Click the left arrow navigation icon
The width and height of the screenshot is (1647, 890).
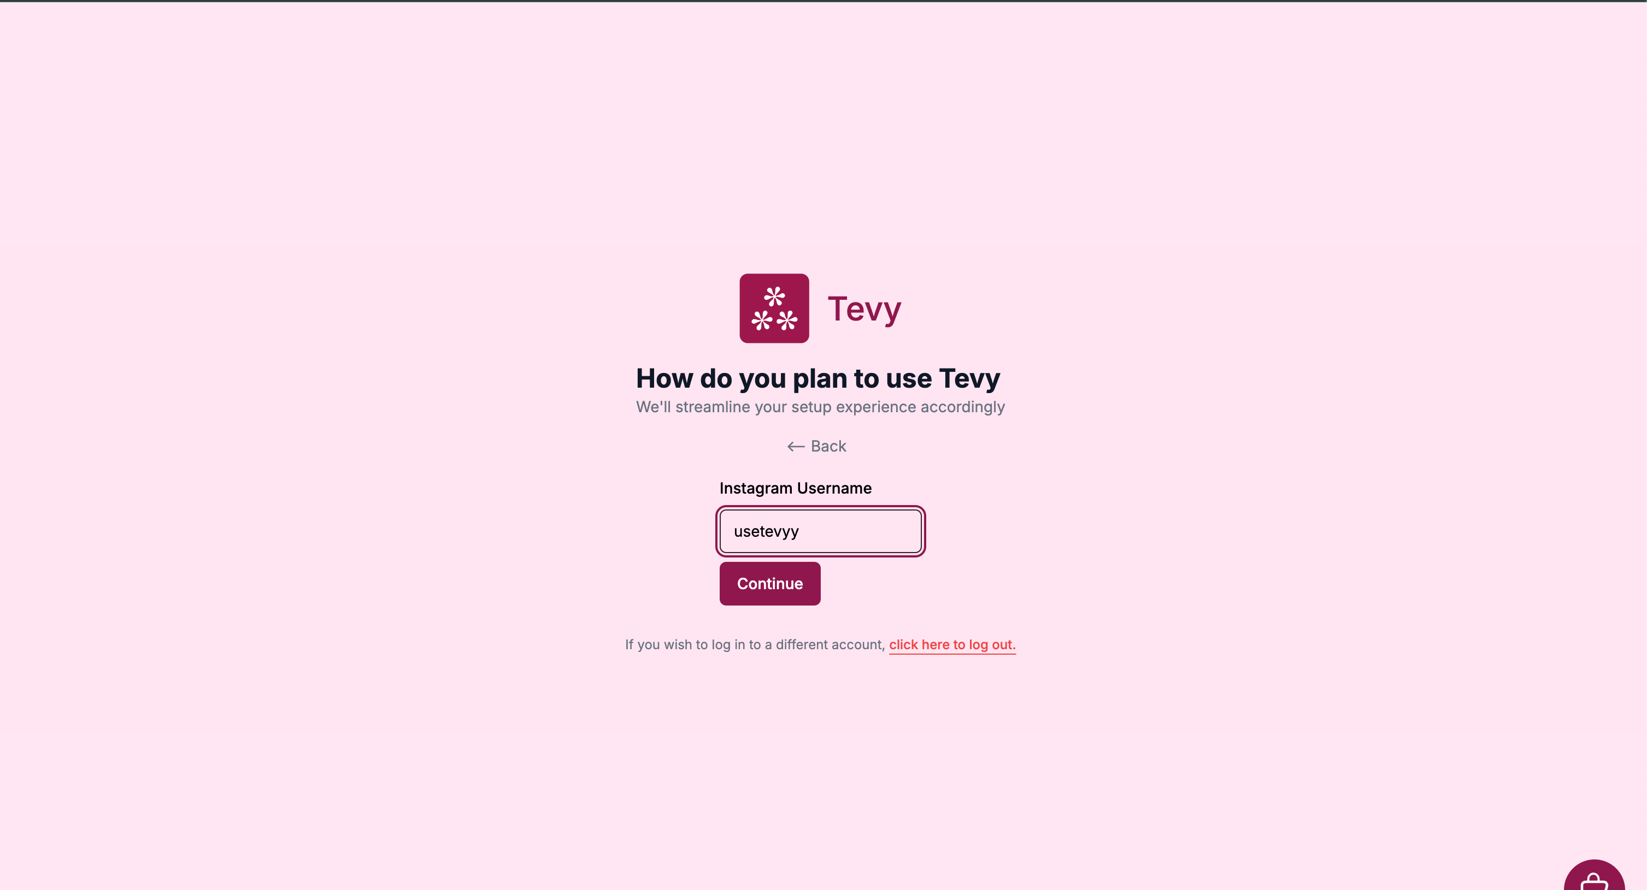click(x=796, y=446)
